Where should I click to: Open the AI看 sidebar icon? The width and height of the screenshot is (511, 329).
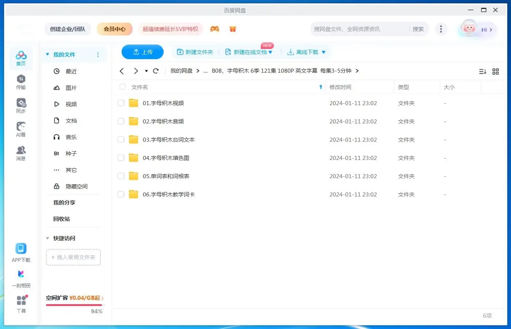(x=21, y=129)
